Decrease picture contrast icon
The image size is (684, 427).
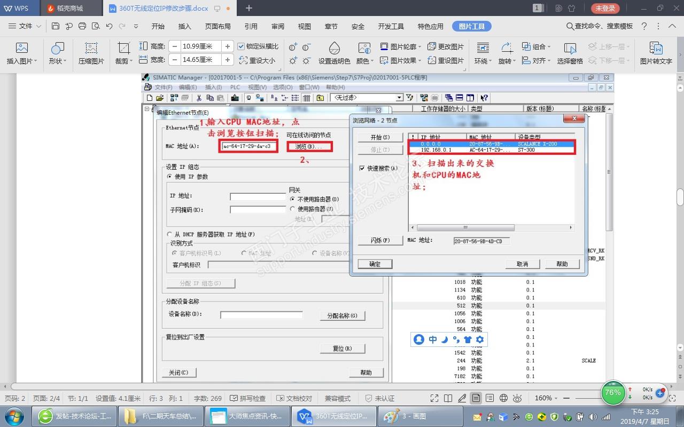[x=306, y=47]
